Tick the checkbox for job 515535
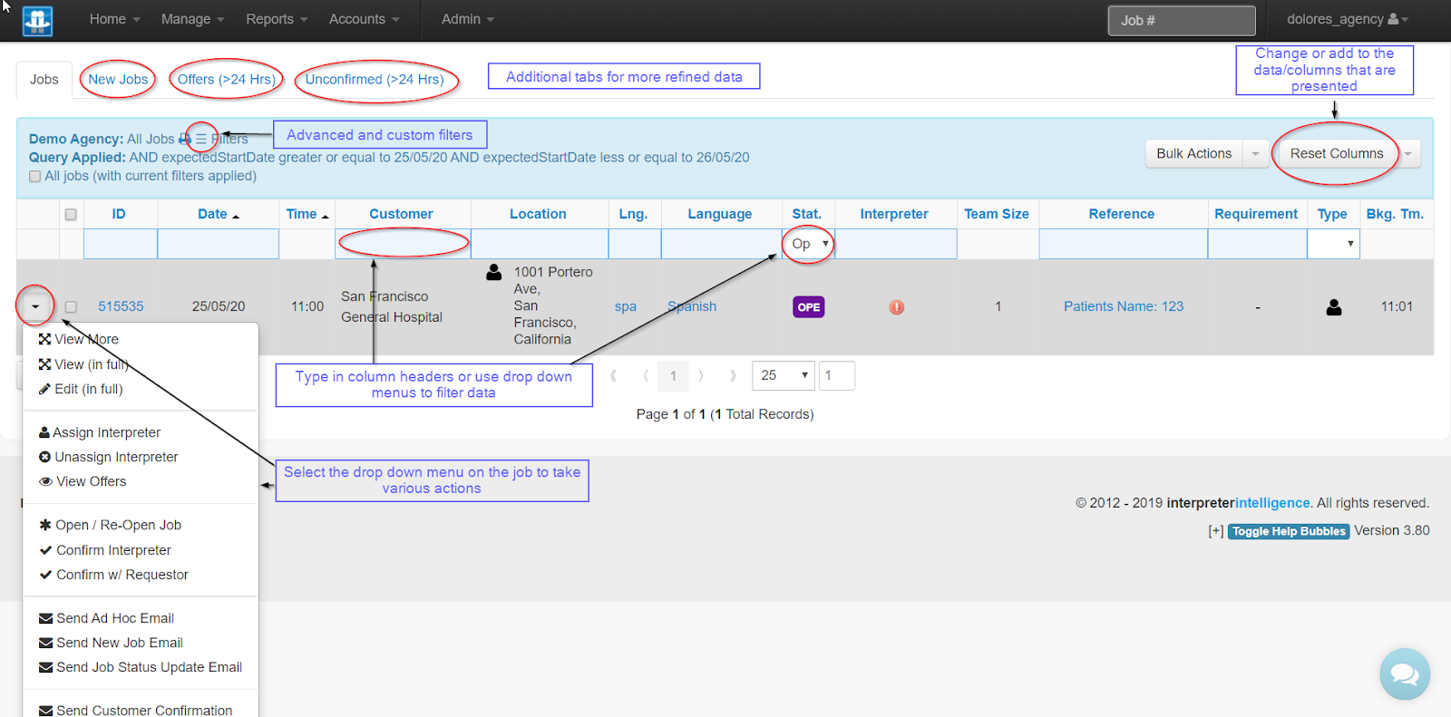The height and width of the screenshot is (717, 1451). coord(71,307)
